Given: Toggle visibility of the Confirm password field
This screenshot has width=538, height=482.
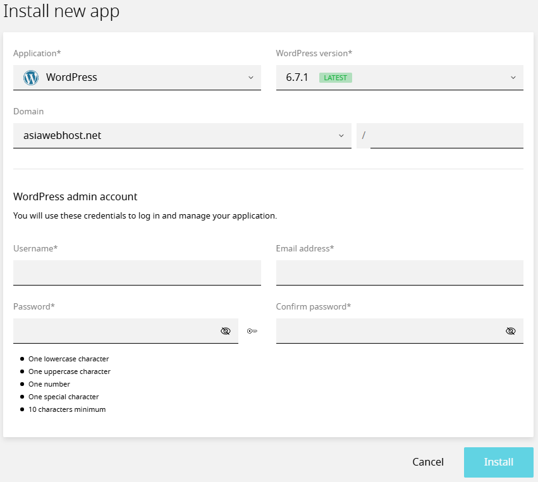Looking at the screenshot, I should (x=511, y=331).
